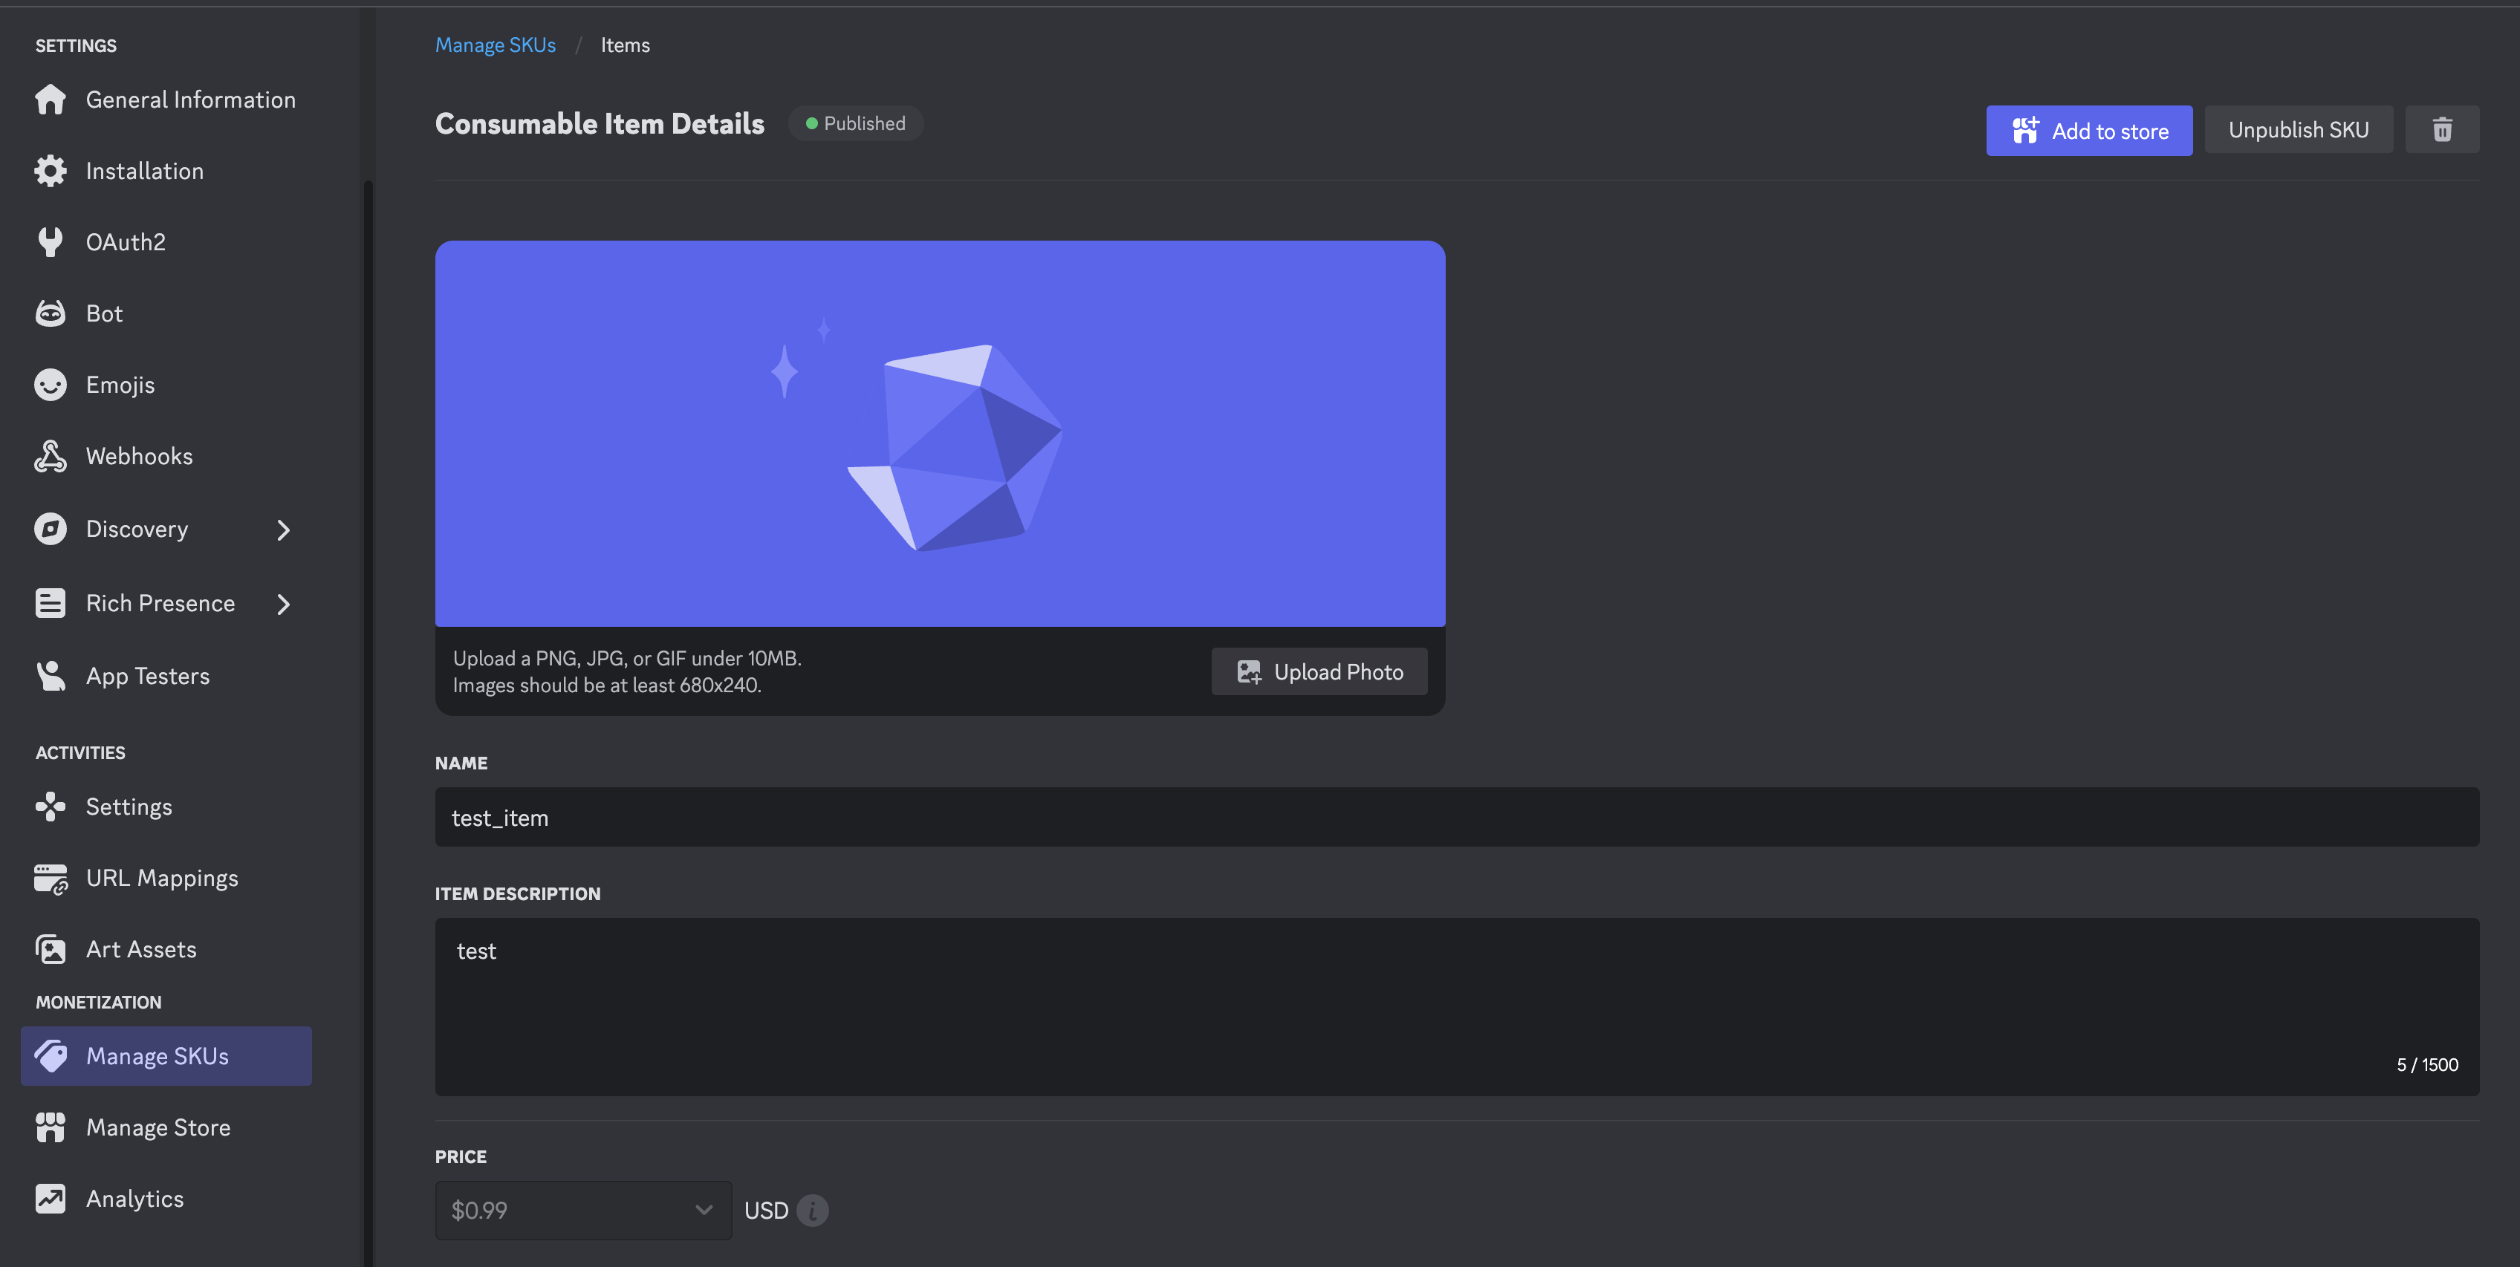Click the store icon in Add to store
2520x1267 pixels.
[2025, 130]
